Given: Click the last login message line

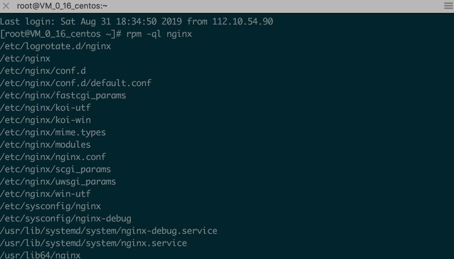Looking at the screenshot, I should pos(137,21).
